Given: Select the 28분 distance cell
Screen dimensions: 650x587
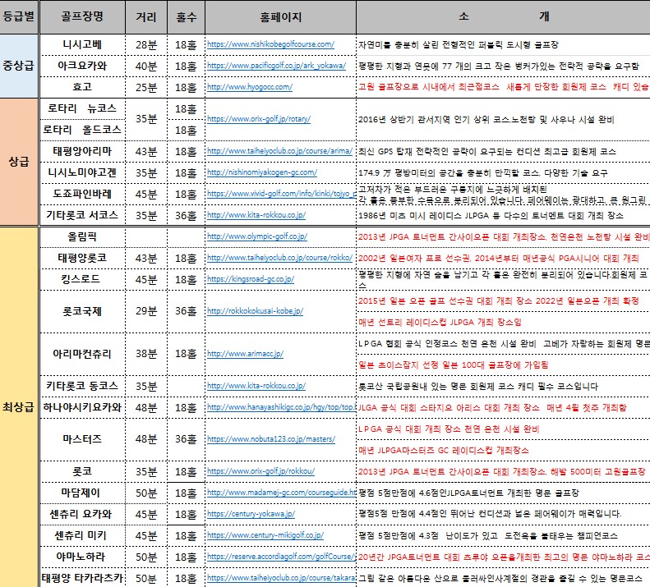Looking at the screenshot, I should (x=146, y=44).
